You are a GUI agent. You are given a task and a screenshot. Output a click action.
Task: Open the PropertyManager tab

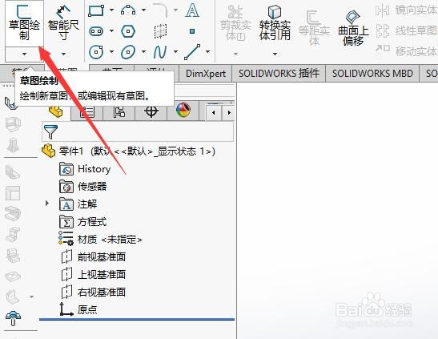86,111
